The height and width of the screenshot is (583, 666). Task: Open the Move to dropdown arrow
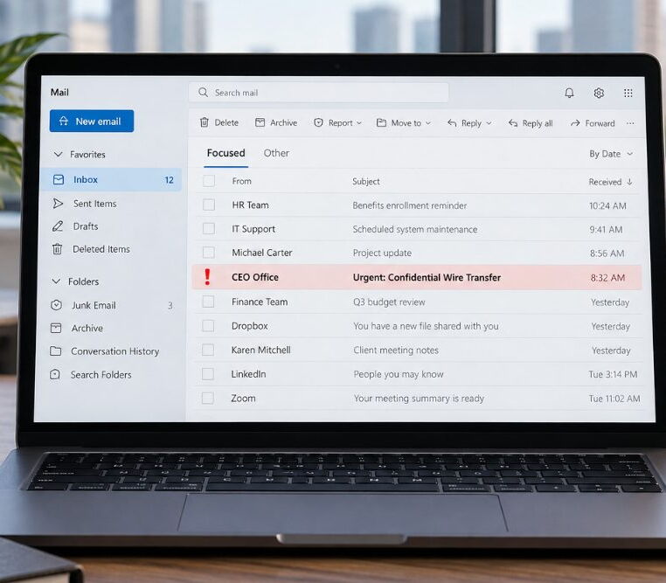428,123
